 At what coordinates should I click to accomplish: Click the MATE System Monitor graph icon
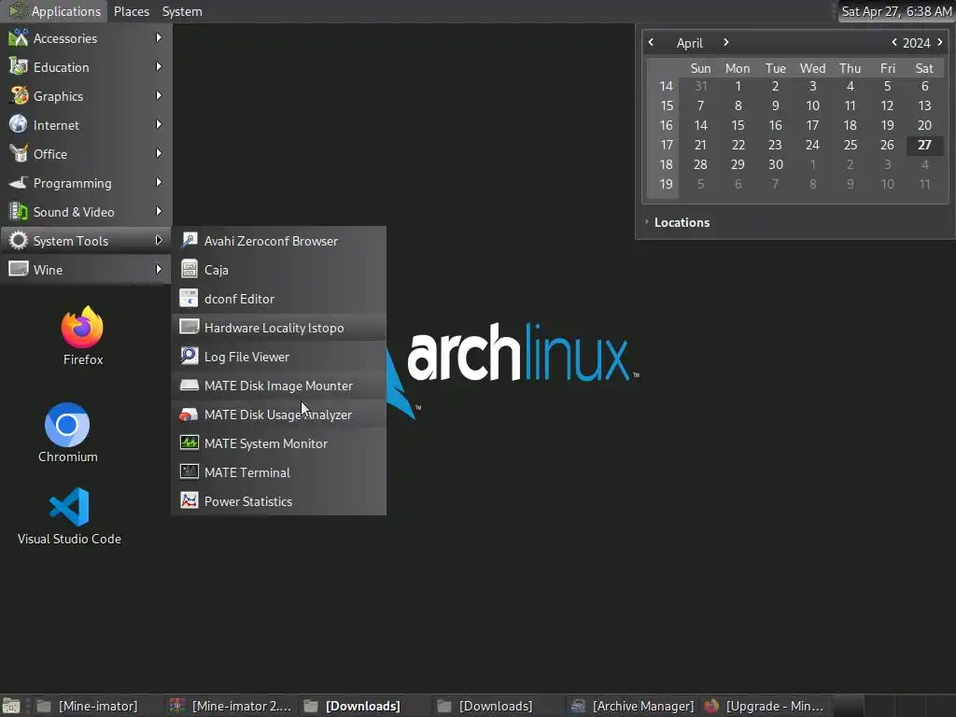(x=189, y=443)
